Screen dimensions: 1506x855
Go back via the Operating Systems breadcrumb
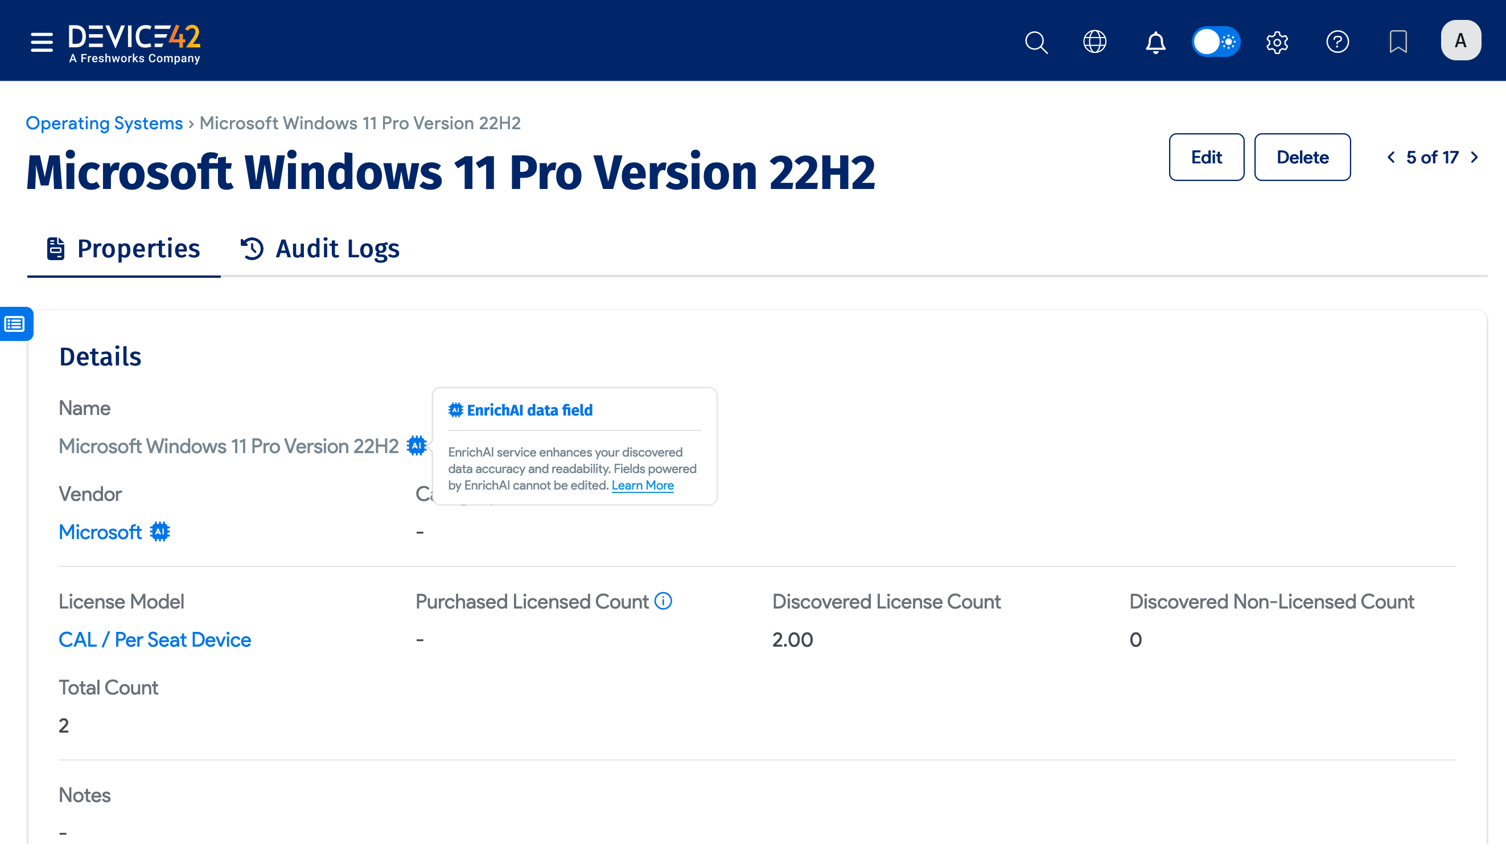click(105, 123)
